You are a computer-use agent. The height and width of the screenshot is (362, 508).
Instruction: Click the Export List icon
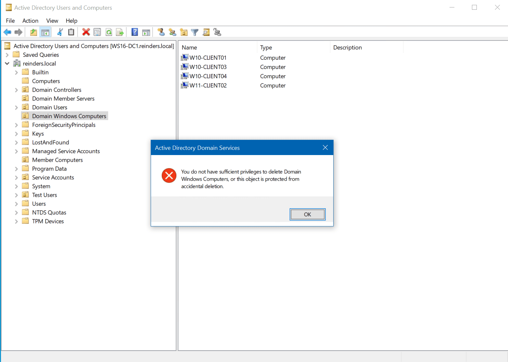pos(120,32)
